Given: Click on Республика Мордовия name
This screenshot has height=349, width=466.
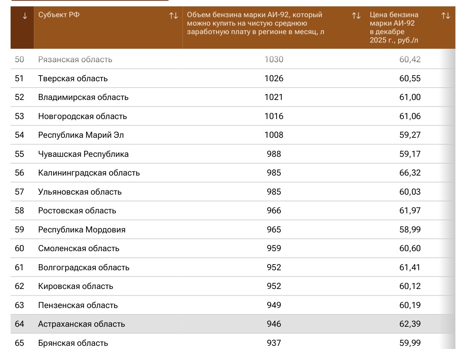Looking at the screenshot, I should 82,230.
